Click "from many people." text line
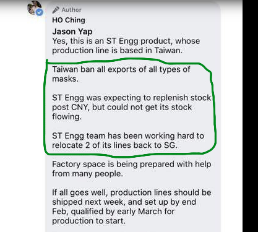The image size is (258, 232). (x=87, y=174)
